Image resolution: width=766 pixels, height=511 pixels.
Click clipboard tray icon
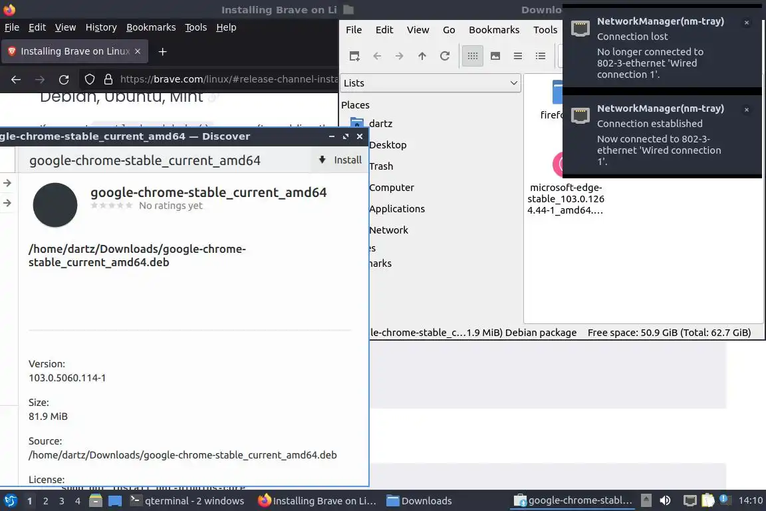click(x=708, y=501)
